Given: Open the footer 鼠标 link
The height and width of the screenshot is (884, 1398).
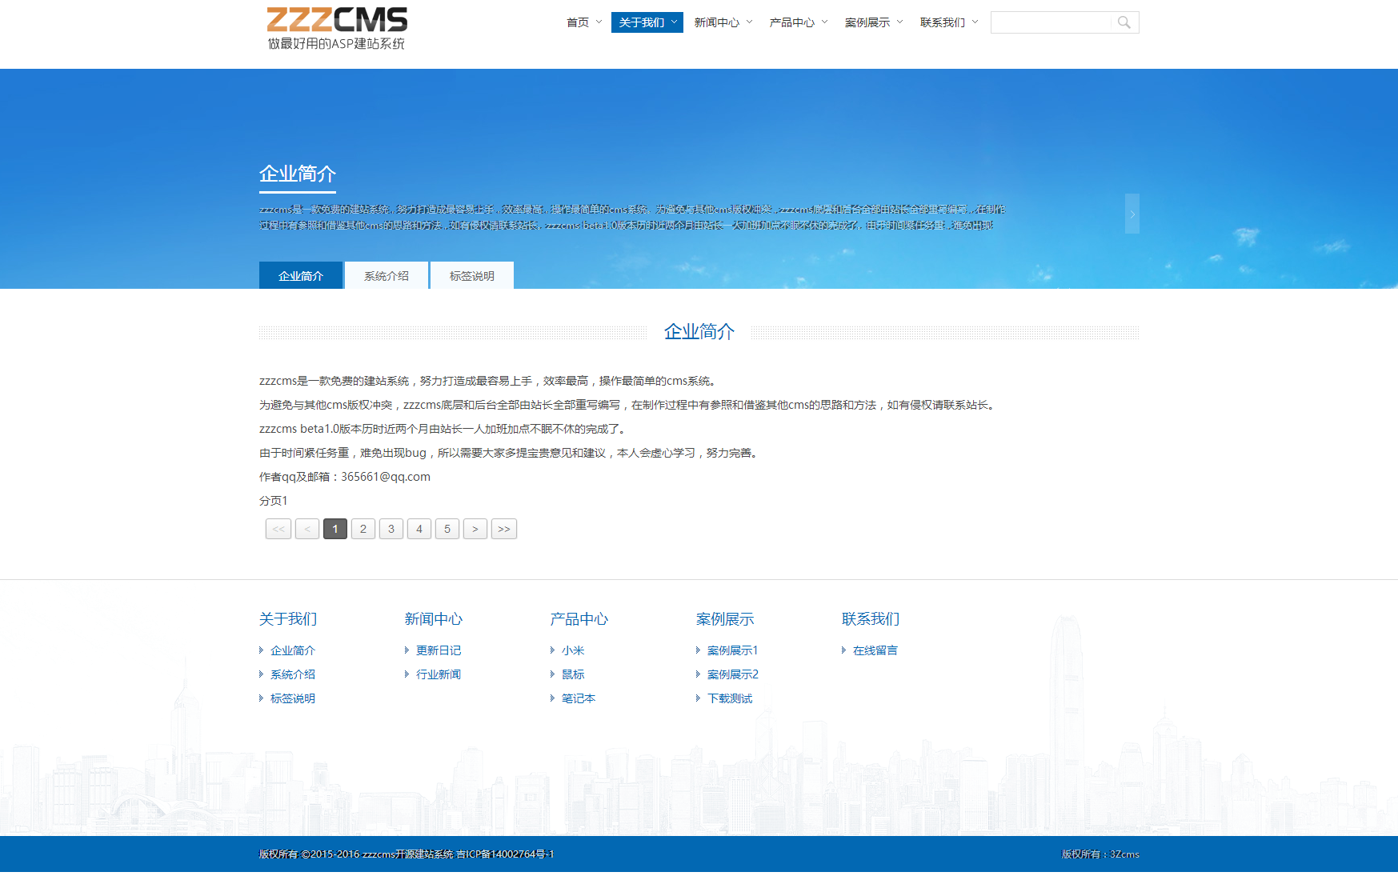Looking at the screenshot, I should [x=573, y=674].
